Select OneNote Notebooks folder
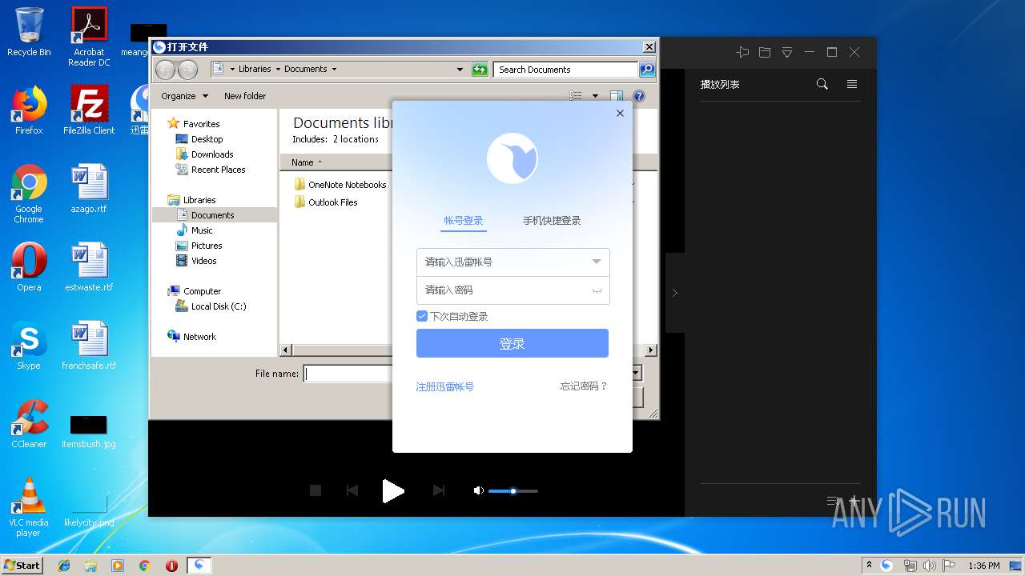This screenshot has width=1025, height=576. [x=340, y=185]
